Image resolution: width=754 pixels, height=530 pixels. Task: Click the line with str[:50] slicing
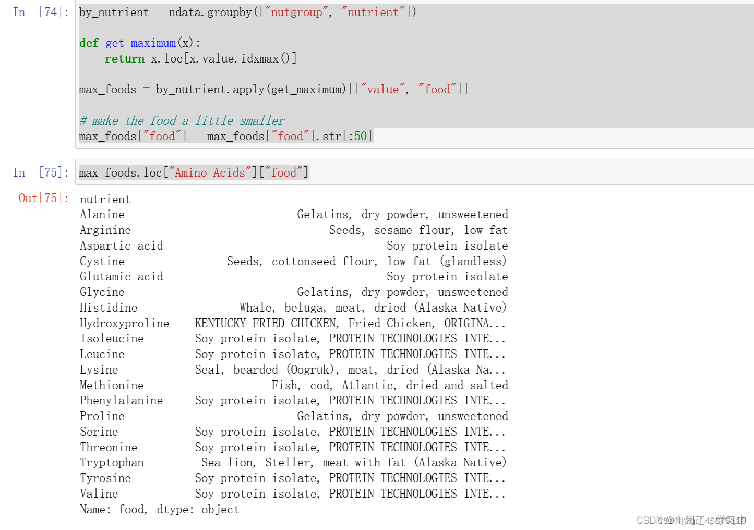226,137
